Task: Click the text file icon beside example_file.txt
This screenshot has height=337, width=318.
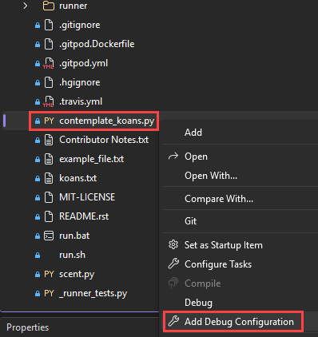Action: point(49,159)
